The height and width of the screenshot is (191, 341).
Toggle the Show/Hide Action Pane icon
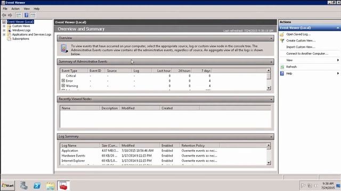pos(33,15)
